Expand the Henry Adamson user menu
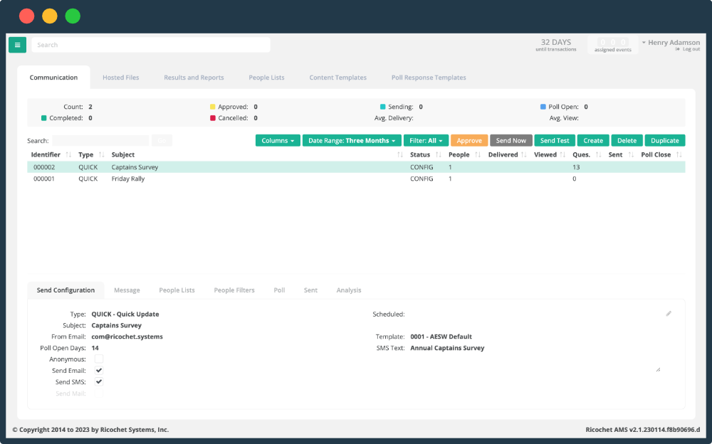 671,42
